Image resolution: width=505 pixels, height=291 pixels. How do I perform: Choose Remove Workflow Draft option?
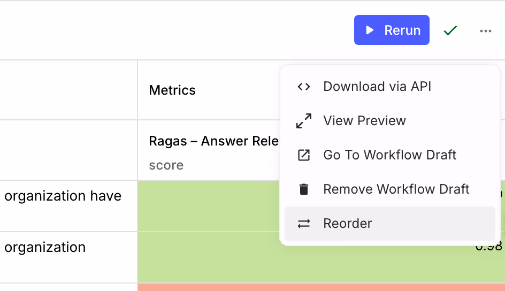(x=389, y=189)
